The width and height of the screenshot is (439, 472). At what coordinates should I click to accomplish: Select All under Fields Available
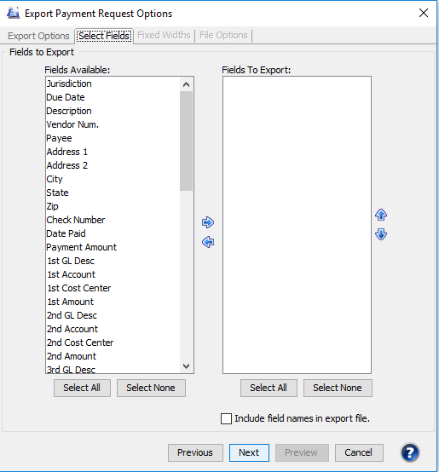click(x=82, y=388)
